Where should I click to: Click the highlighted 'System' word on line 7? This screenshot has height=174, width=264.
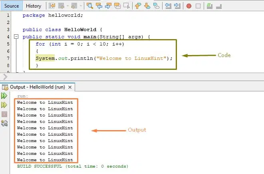coord(45,58)
